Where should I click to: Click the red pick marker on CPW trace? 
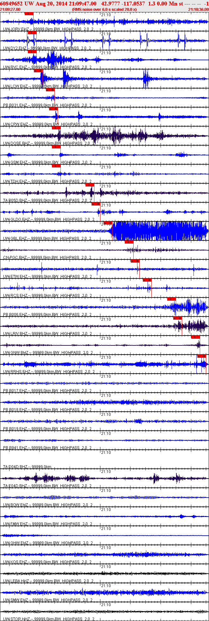tap(53, 109)
